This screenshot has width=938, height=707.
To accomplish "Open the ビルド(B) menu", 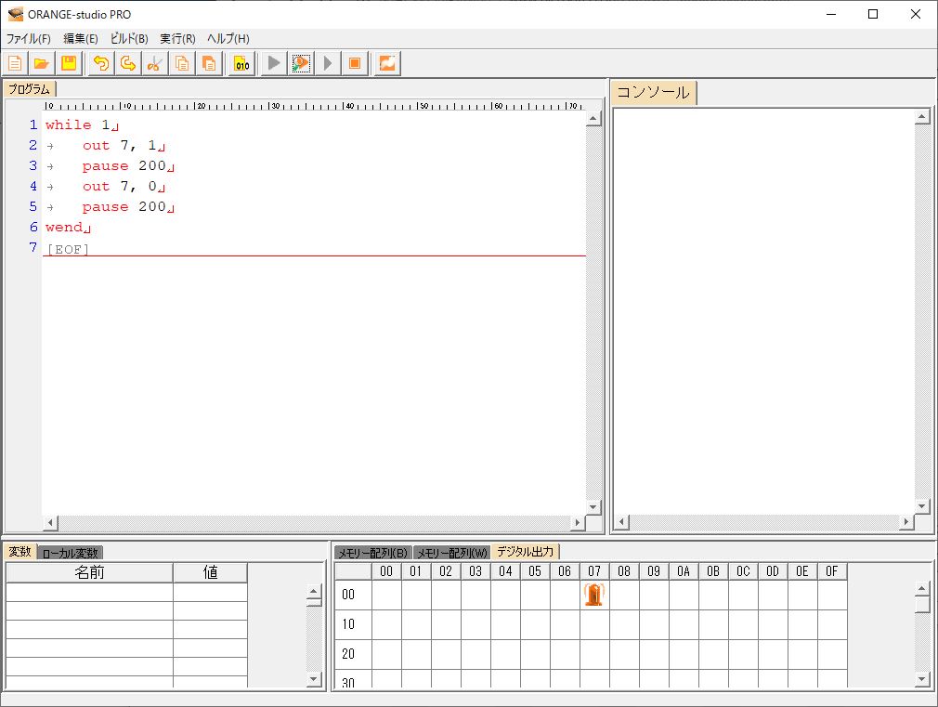I will point(128,38).
